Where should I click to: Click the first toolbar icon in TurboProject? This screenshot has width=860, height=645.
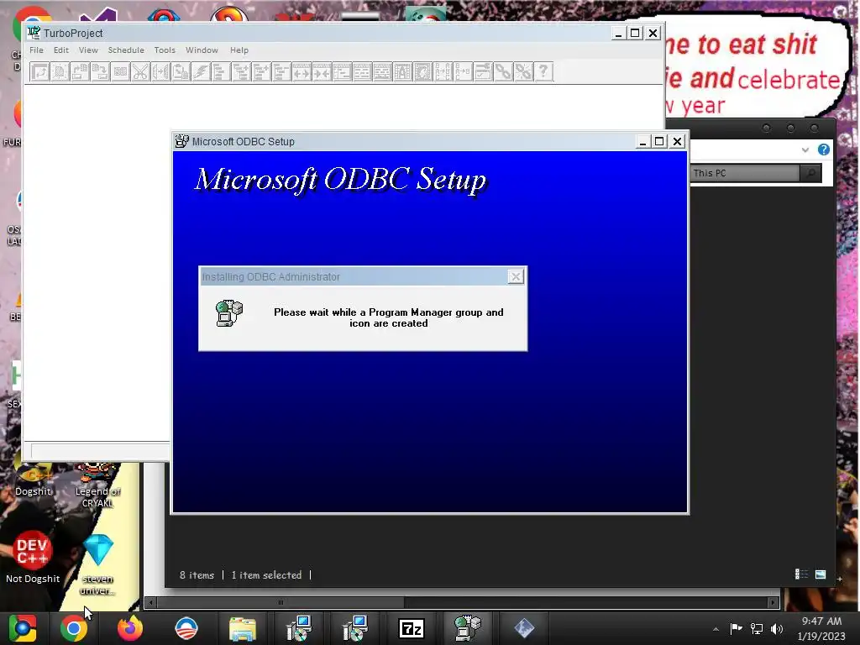click(x=39, y=72)
